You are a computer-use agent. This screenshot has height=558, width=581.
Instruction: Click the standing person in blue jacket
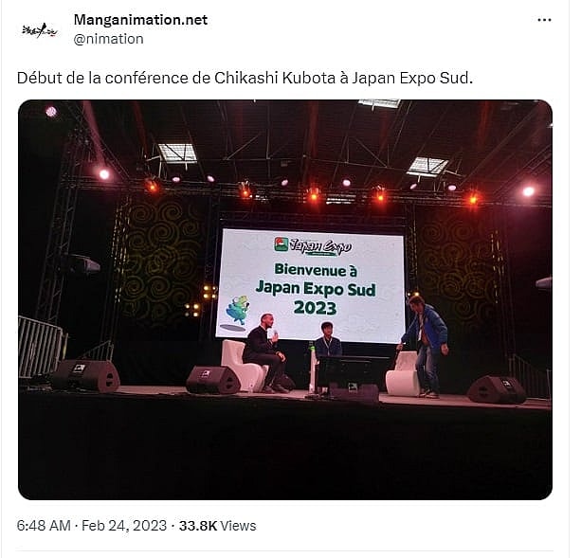[428, 339]
